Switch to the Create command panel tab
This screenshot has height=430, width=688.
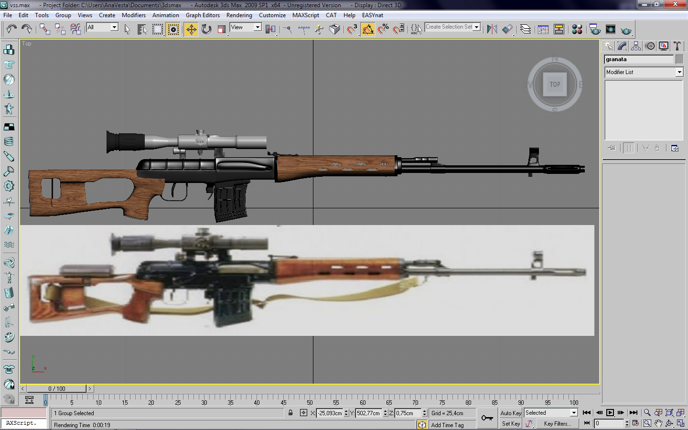608,46
